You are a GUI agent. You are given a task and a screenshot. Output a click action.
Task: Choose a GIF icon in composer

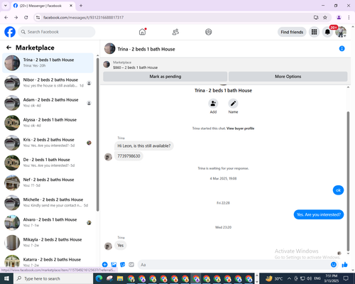[x=131, y=265]
